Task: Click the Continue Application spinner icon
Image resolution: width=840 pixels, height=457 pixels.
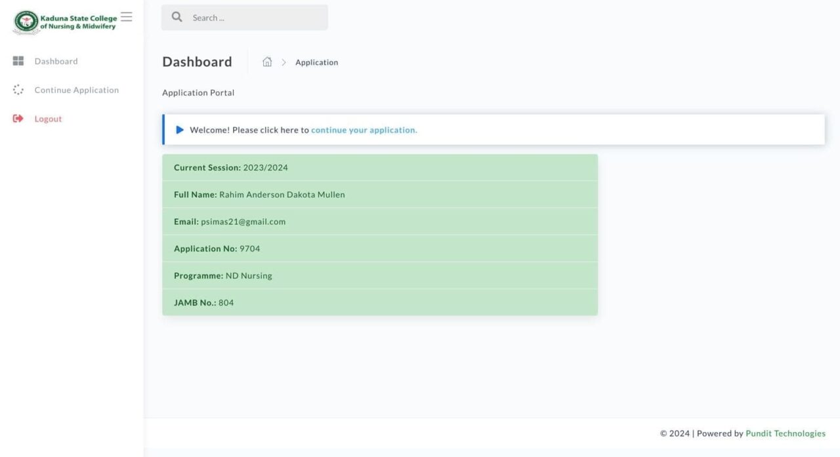Action: coord(18,90)
